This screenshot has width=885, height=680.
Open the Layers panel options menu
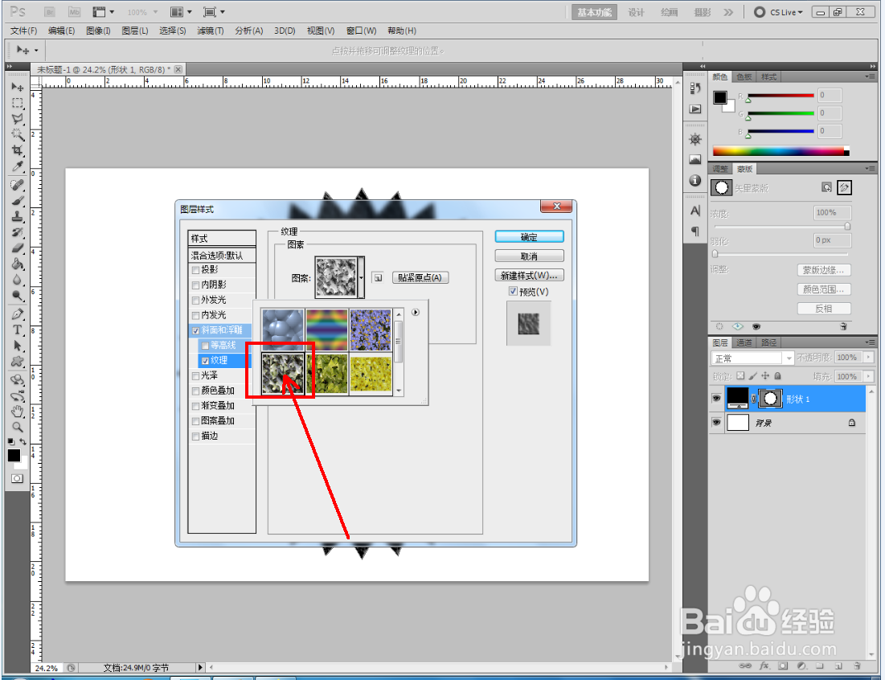coord(870,342)
